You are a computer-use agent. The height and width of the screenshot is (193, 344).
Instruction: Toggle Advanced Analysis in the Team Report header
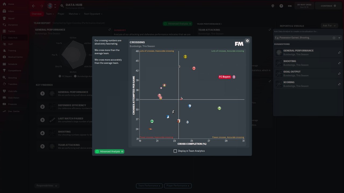pos(177,24)
